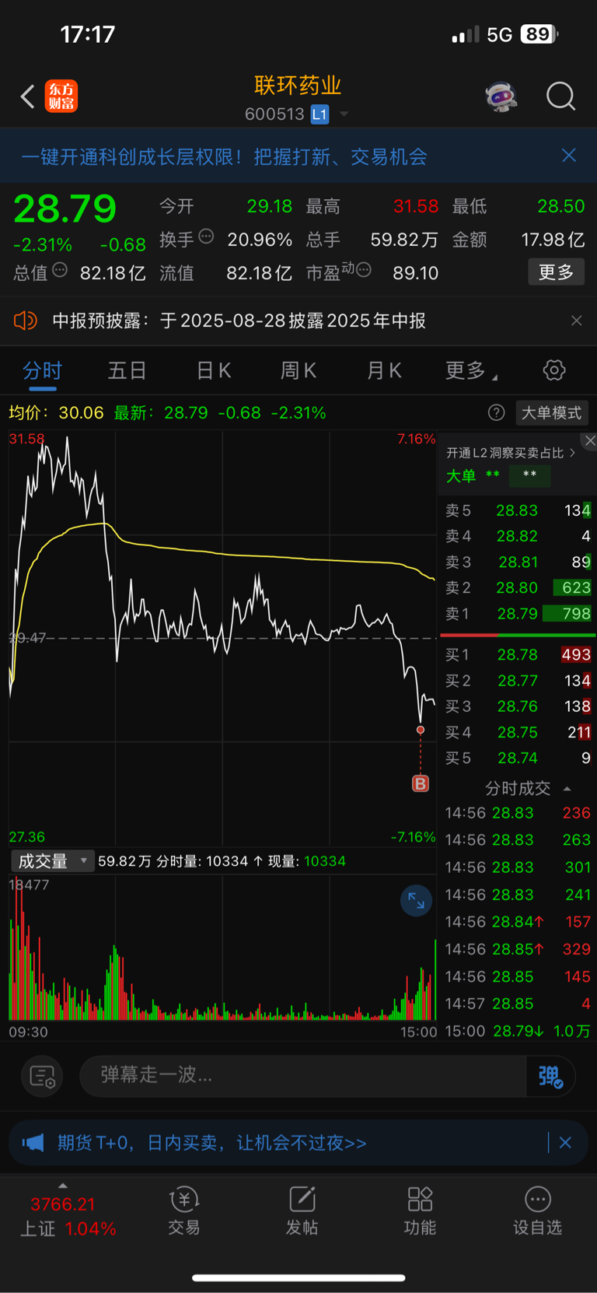Screen dimensions: 597x1293
Task: Tap the search magnifier icon
Action: [x=560, y=96]
